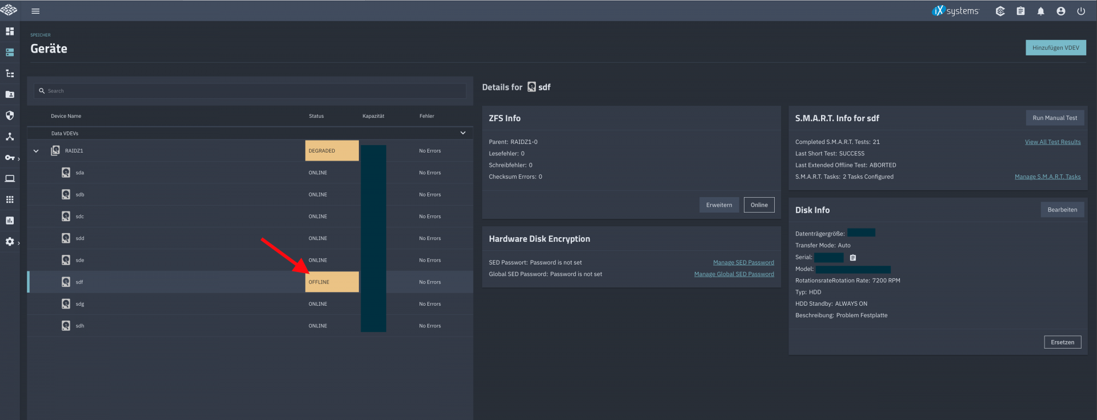Viewport: 1097px width, 420px height.
Task: Open Dashboard from the sidebar
Action: tap(10, 31)
